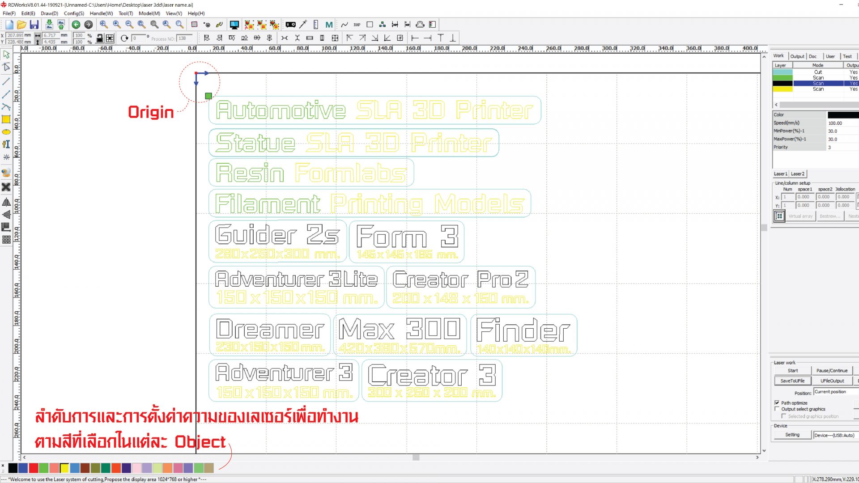Select the Laser1 tab
Screen dimensions: 859x483
781,174
